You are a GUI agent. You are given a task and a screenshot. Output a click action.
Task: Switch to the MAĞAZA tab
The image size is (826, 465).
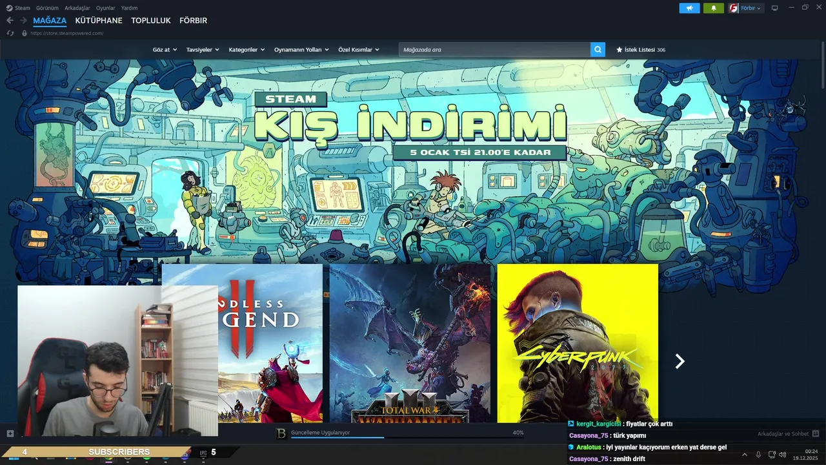(x=50, y=21)
